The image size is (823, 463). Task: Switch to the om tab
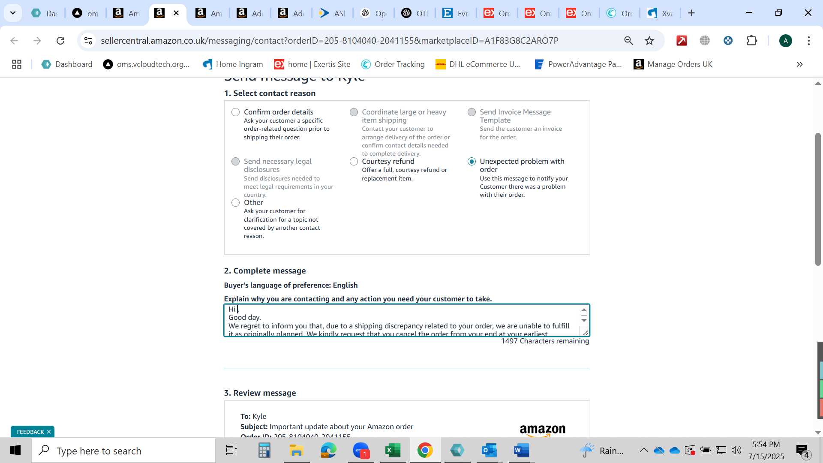click(86, 13)
